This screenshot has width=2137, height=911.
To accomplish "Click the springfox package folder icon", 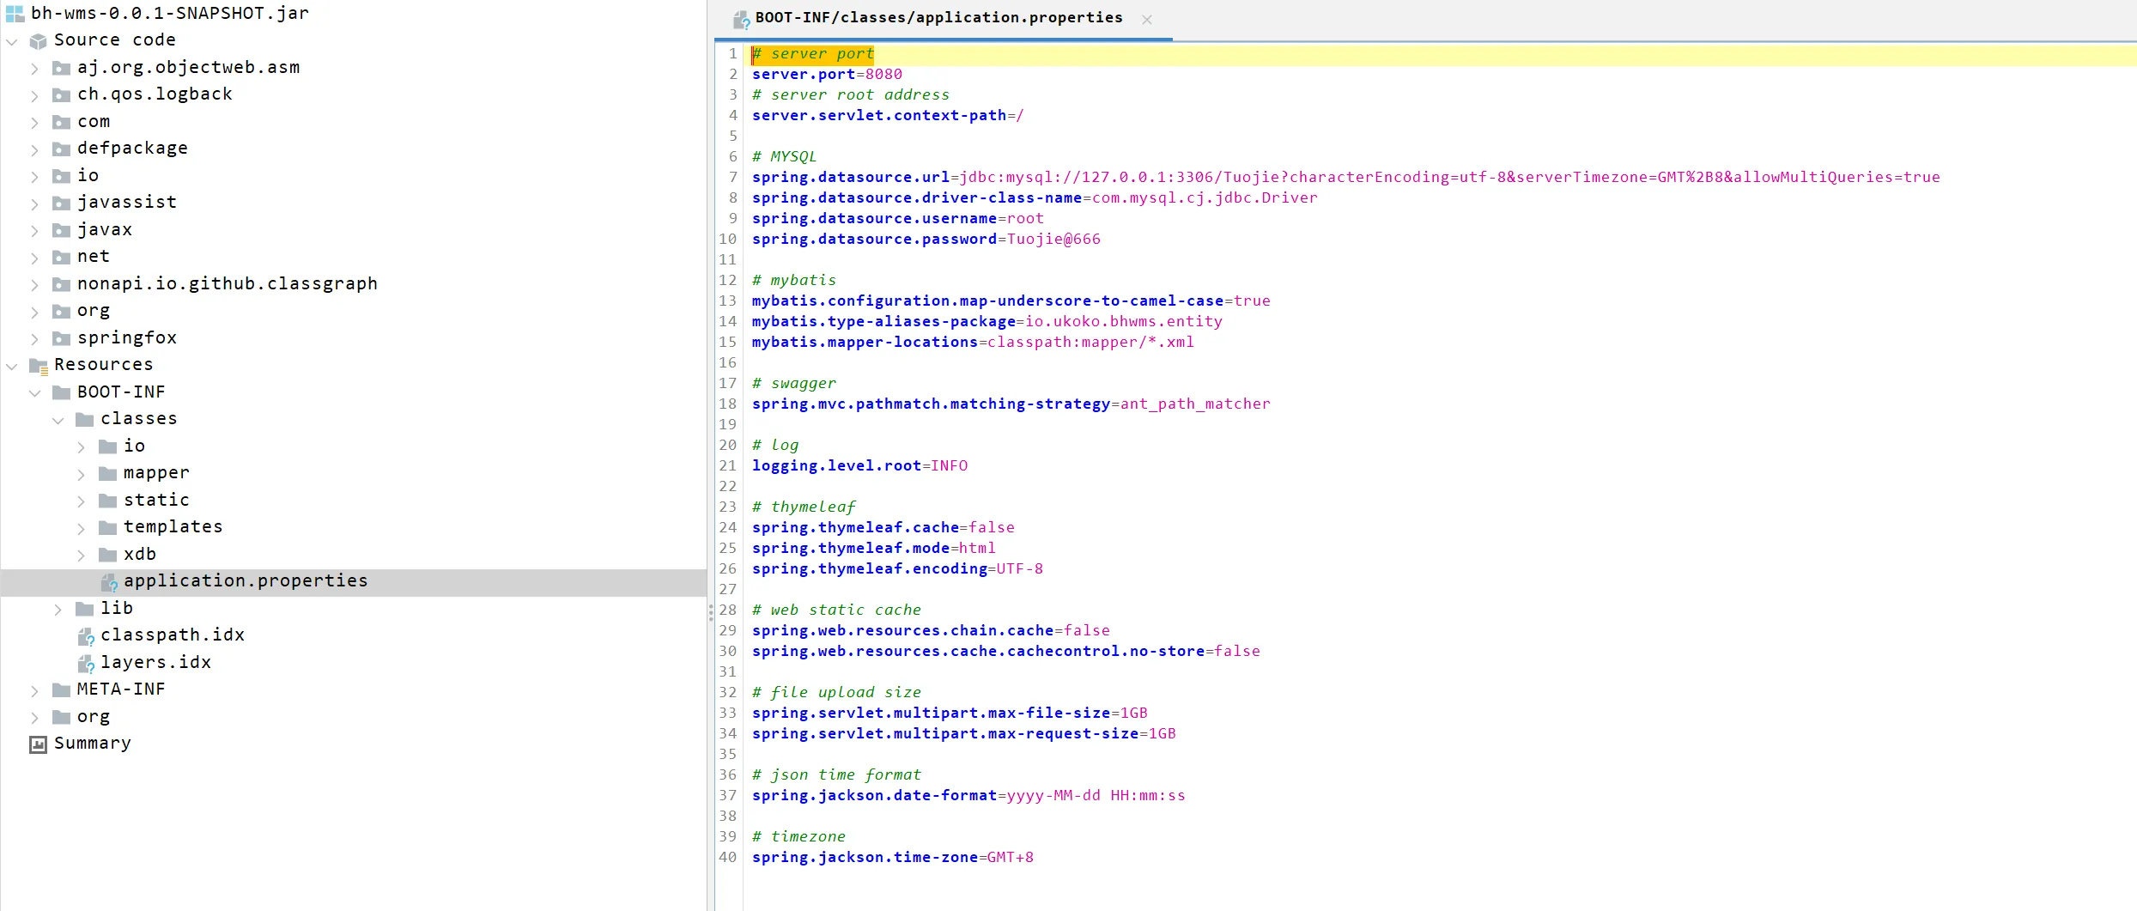I will pyautogui.click(x=61, y=338).
